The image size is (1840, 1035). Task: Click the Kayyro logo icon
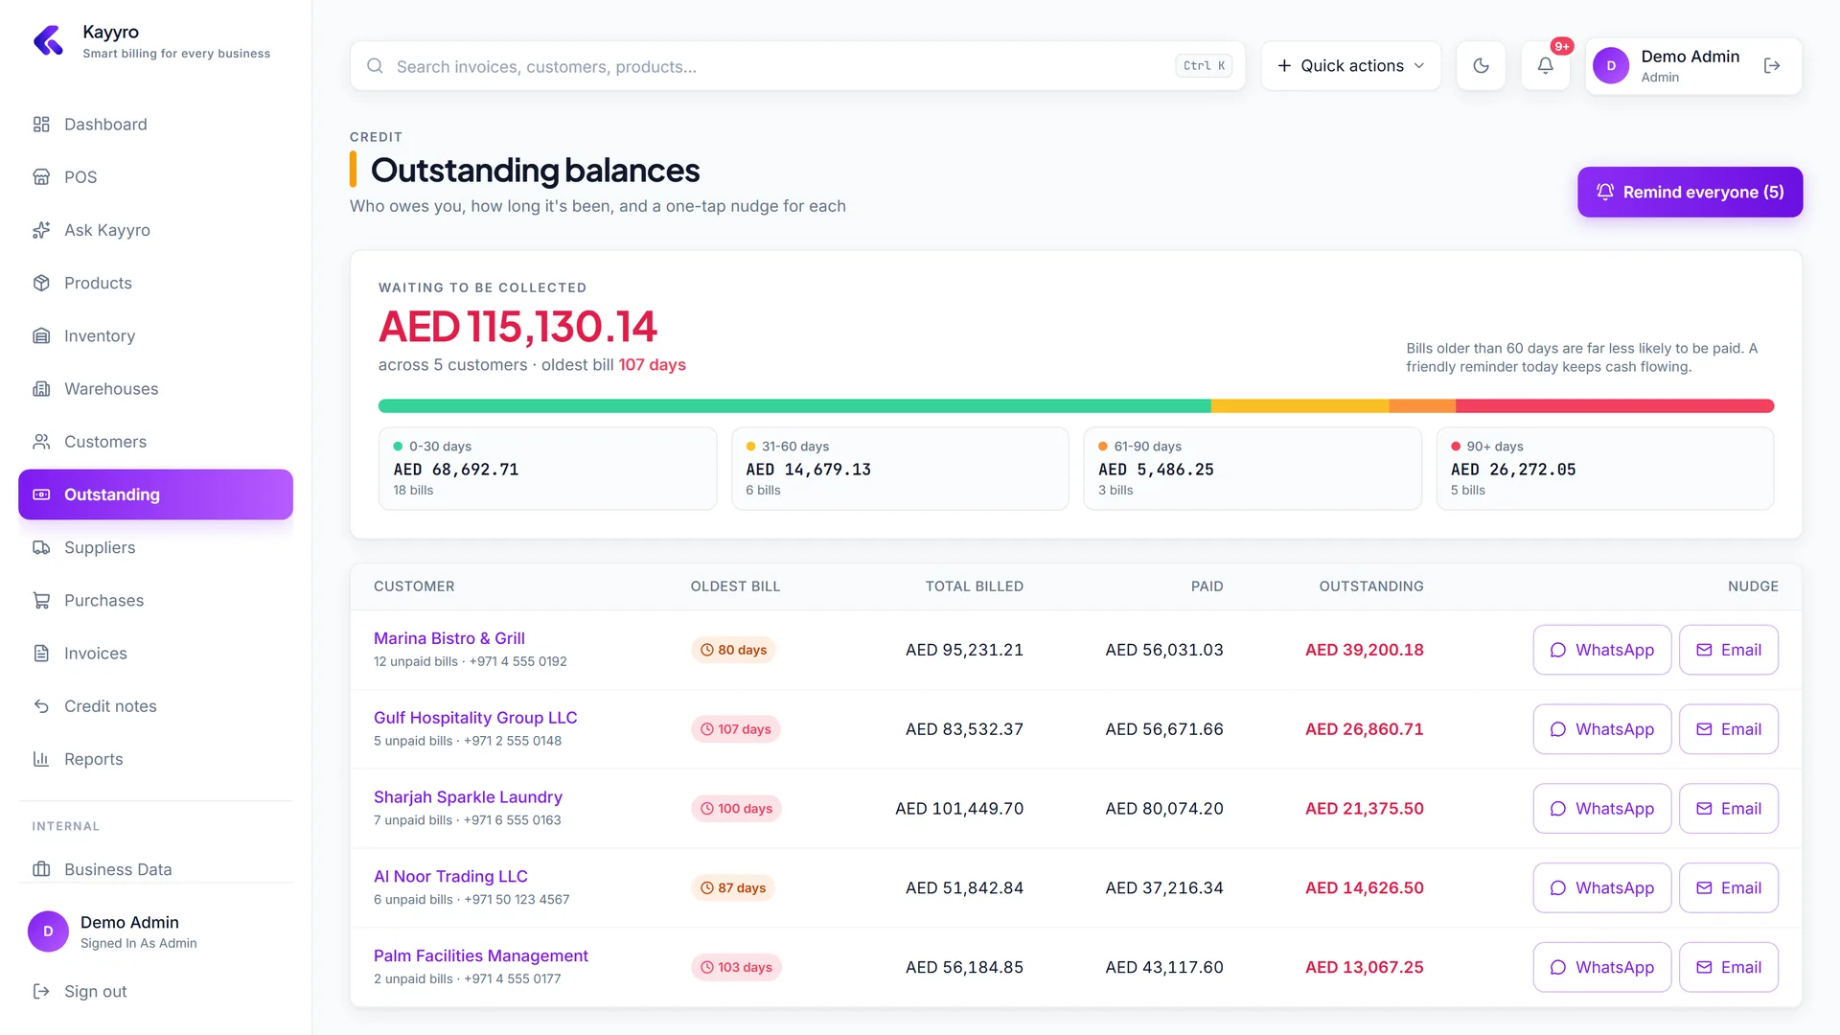48,41
